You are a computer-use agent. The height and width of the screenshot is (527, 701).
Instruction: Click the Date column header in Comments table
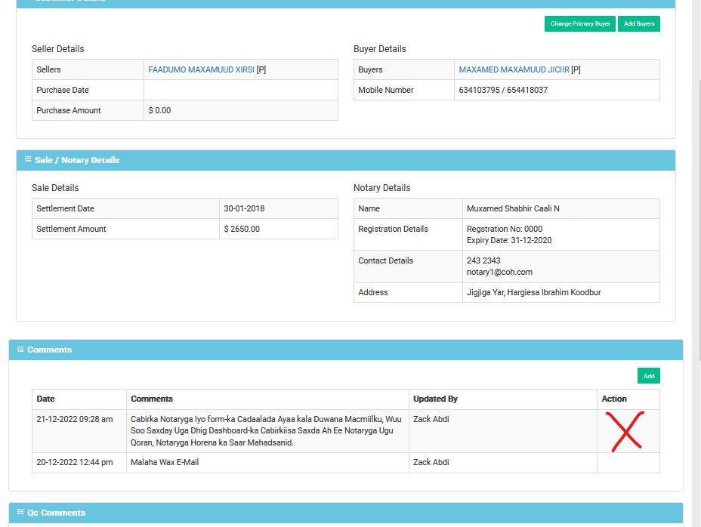pos(45,399)
